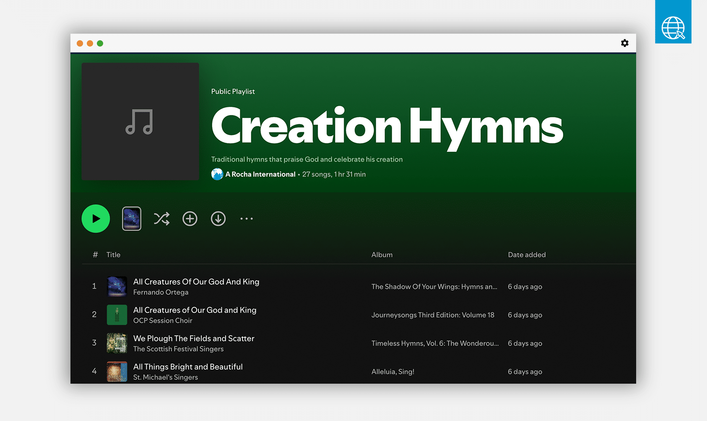Open the more options ellipsis menu

(x=247, y=218)
